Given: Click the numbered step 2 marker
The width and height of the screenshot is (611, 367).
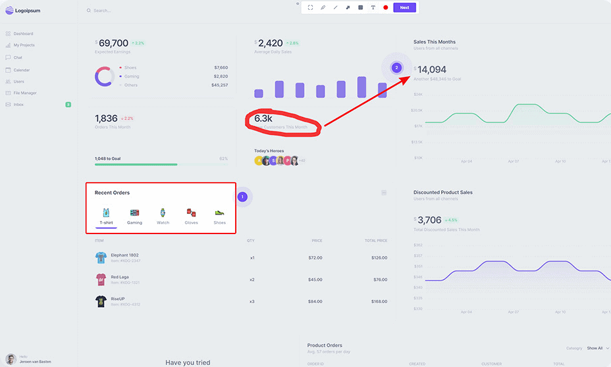Looking at the screenshot, I should pyautogui.click(x=396, y=67).
